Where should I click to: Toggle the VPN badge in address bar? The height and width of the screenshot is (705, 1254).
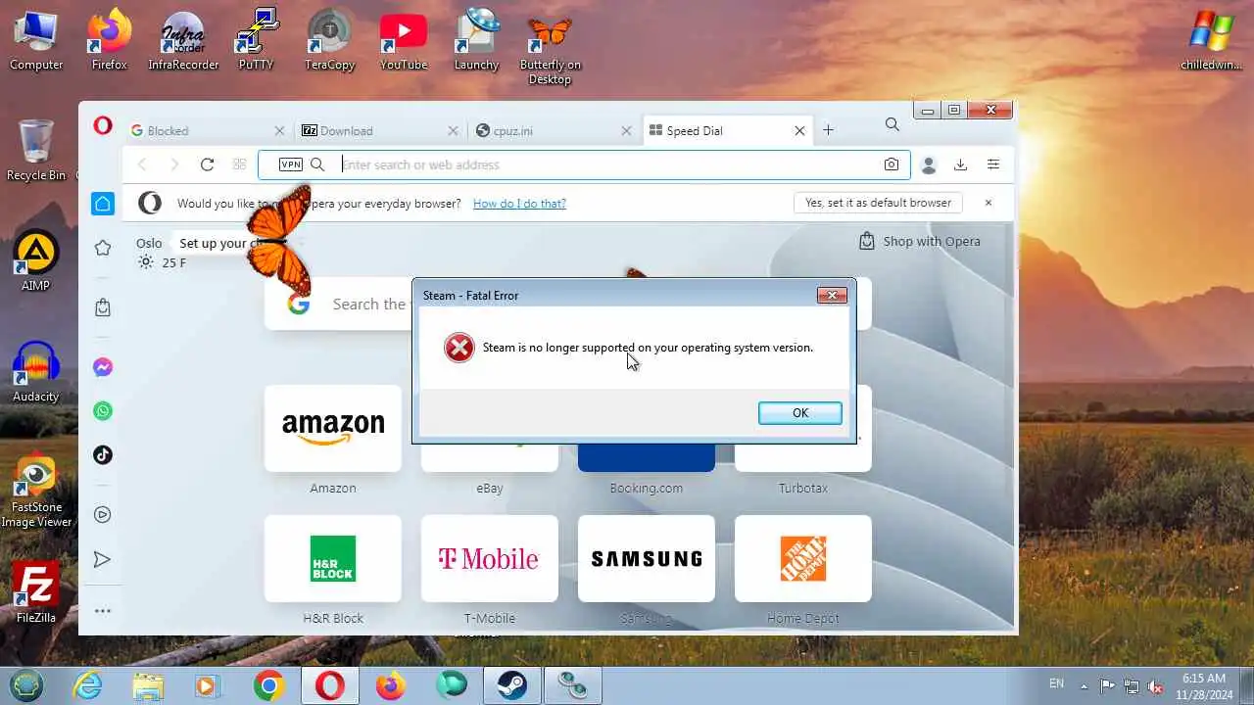pos(291,164)
